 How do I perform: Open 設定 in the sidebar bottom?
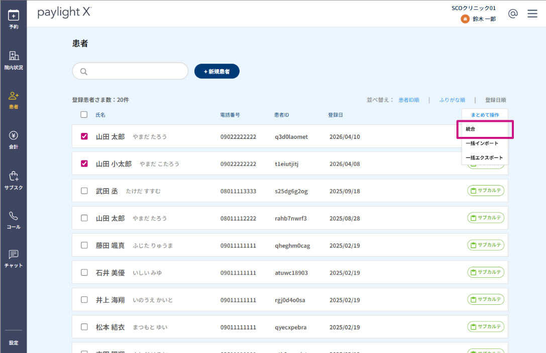tap(14, 342)
